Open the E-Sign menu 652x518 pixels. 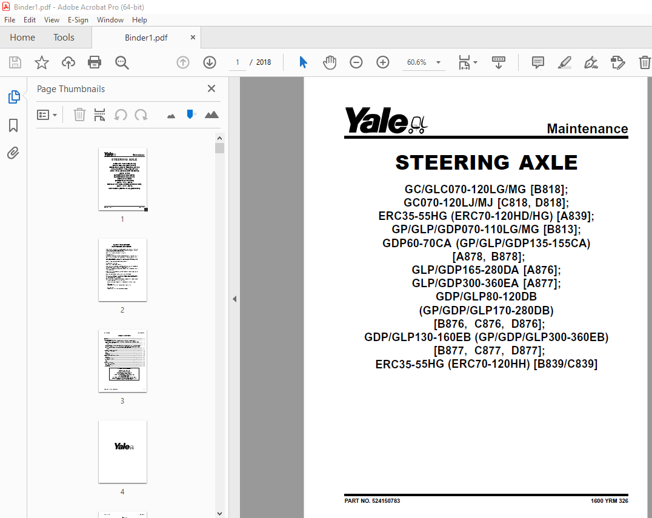pos(78,20)
